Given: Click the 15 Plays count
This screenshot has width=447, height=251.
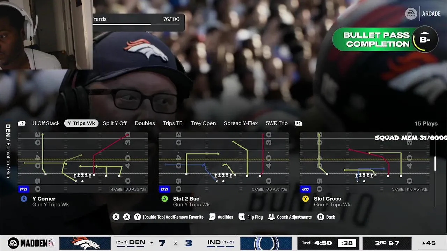Looking at the screenshot, I should [x=426, y=123].
